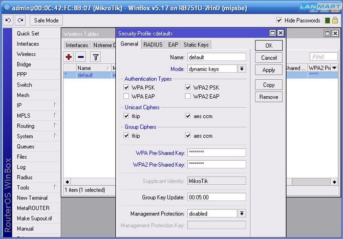Click the Group Key Update field
The height and width of the screenshot is (239, 343).
click(x=217, y=197)
